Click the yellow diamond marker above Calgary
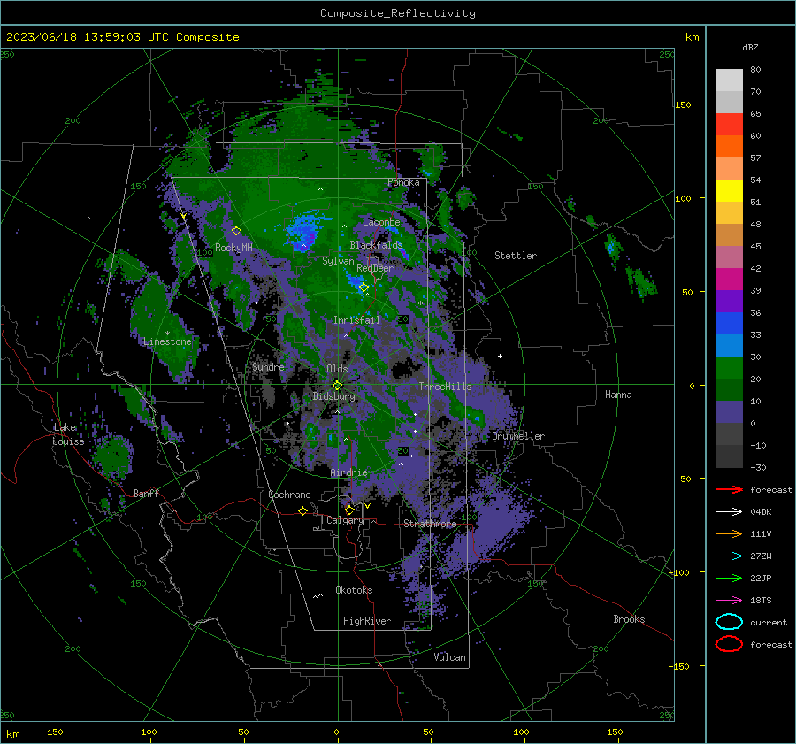This screenshot has width=796, height=744. [x=349, y=510]
